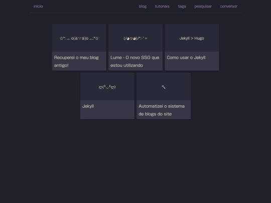Viewport: 271px width, 203px height.
Task: Click 'antigo!' text in first card caption
Action: click(x=61, y=66)
